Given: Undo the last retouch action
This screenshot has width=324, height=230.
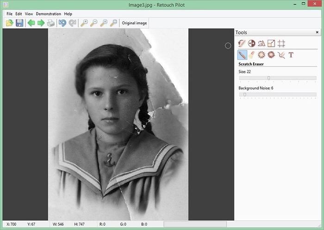Looking at the screenshot, I should [62, 23].
